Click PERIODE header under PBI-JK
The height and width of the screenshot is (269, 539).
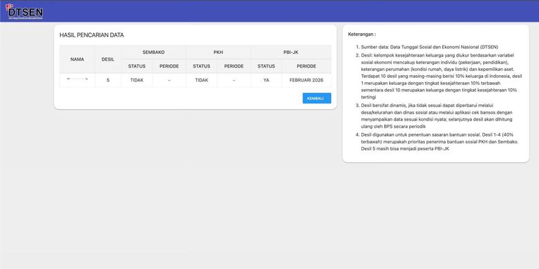click(306, 66)
